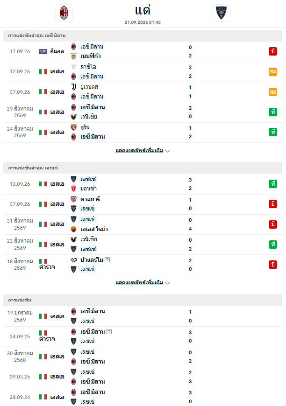Click the Europa League flag icon for the 17.09.26 match

click(x=43, y=51)
